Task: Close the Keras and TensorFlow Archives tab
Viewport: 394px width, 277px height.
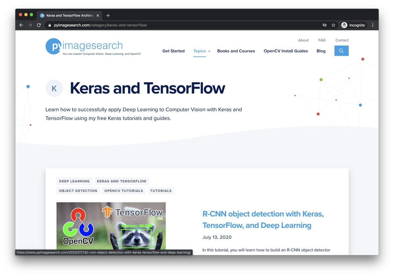Action: (x=98, y=15)
